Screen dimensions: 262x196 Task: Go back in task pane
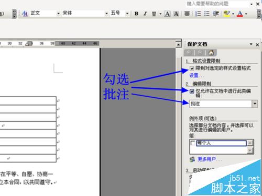pos(189,52)
